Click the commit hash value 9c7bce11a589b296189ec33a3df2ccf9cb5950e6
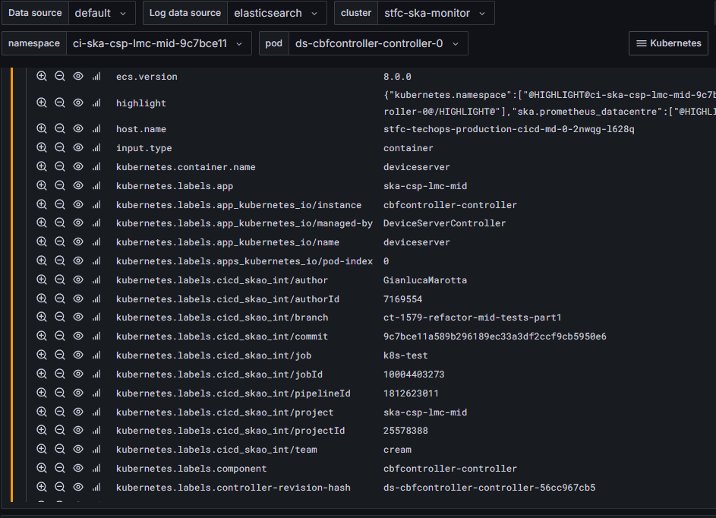 pos(494,336)
